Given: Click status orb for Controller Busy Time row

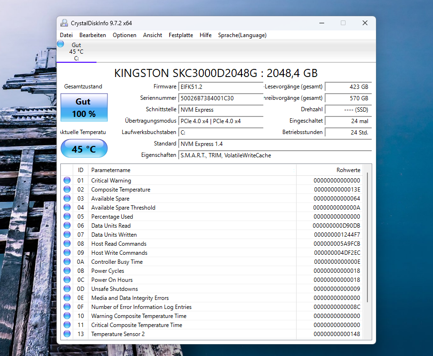Looking at the screenshot, I should pos(67,261).
